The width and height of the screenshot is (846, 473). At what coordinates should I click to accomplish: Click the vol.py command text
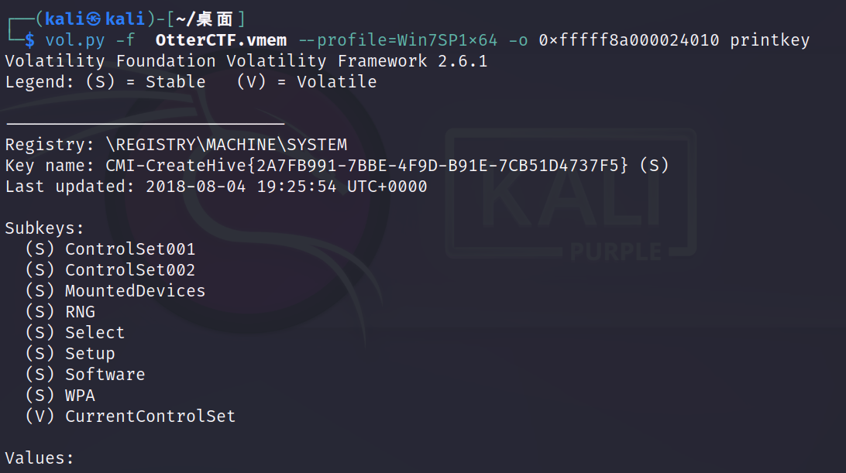(x=75, y=40)
